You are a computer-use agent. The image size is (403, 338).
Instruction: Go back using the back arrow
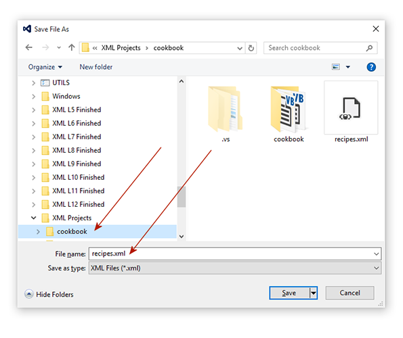tap(28, 47)
